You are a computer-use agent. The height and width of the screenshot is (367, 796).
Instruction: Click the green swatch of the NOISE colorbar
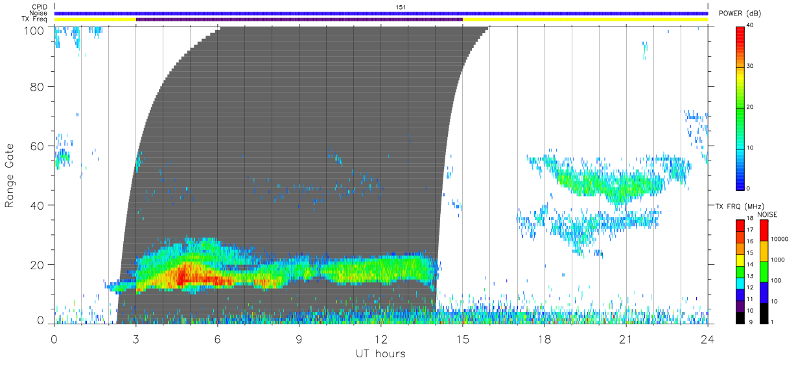tap(764, 271)
